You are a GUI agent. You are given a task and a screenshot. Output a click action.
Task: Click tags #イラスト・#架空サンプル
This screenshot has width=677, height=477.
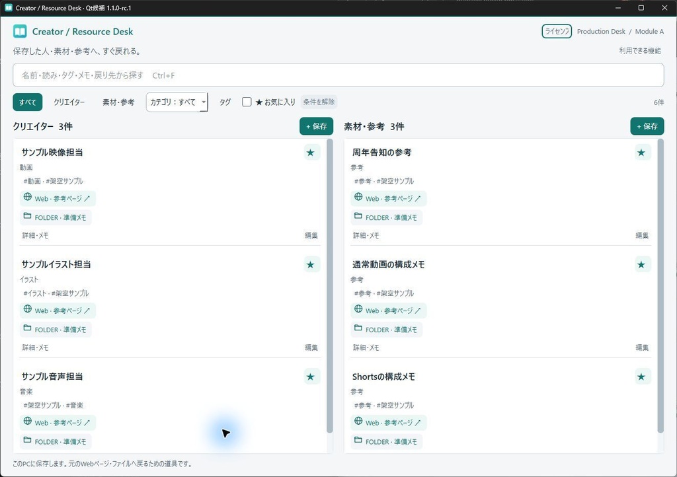click(56, 293)
